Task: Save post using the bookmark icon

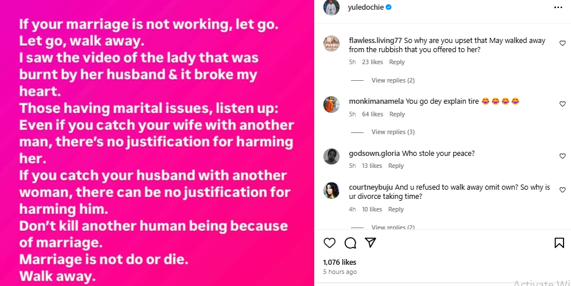Action: pos(559,243)
